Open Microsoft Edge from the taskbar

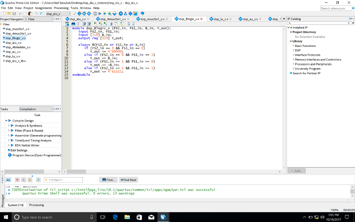click(115, 217)
